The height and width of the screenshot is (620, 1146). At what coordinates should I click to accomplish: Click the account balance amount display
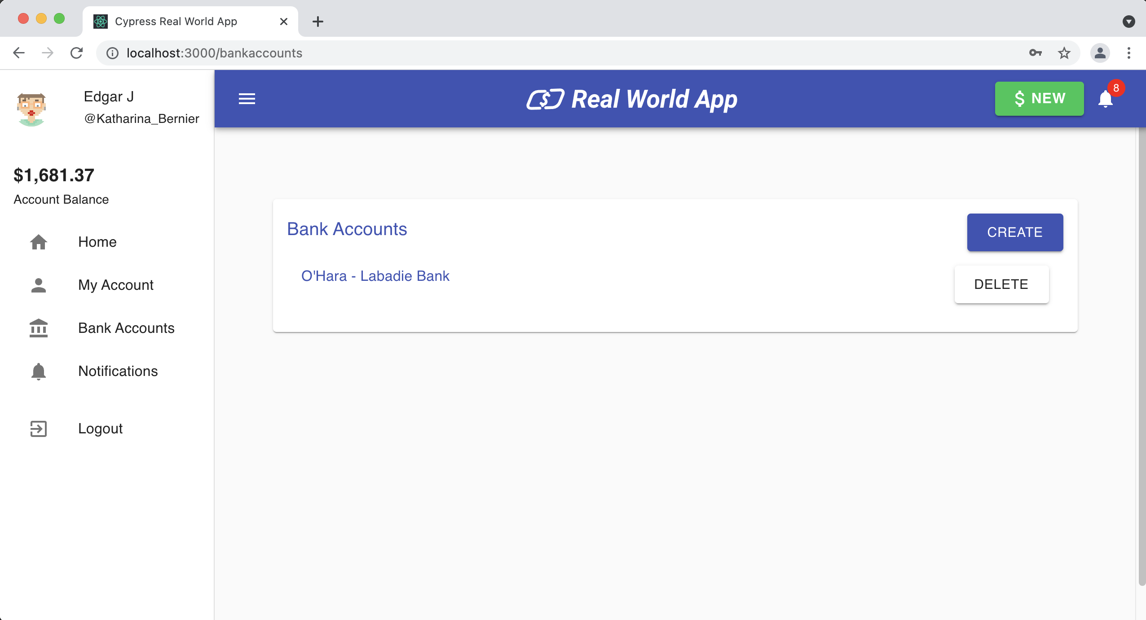coord(54,175)
